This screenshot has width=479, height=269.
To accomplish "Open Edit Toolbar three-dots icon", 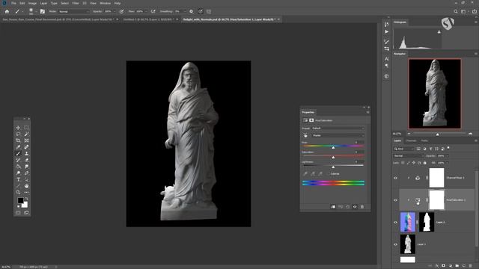I will pyautogui.click(x=27, y=193).
